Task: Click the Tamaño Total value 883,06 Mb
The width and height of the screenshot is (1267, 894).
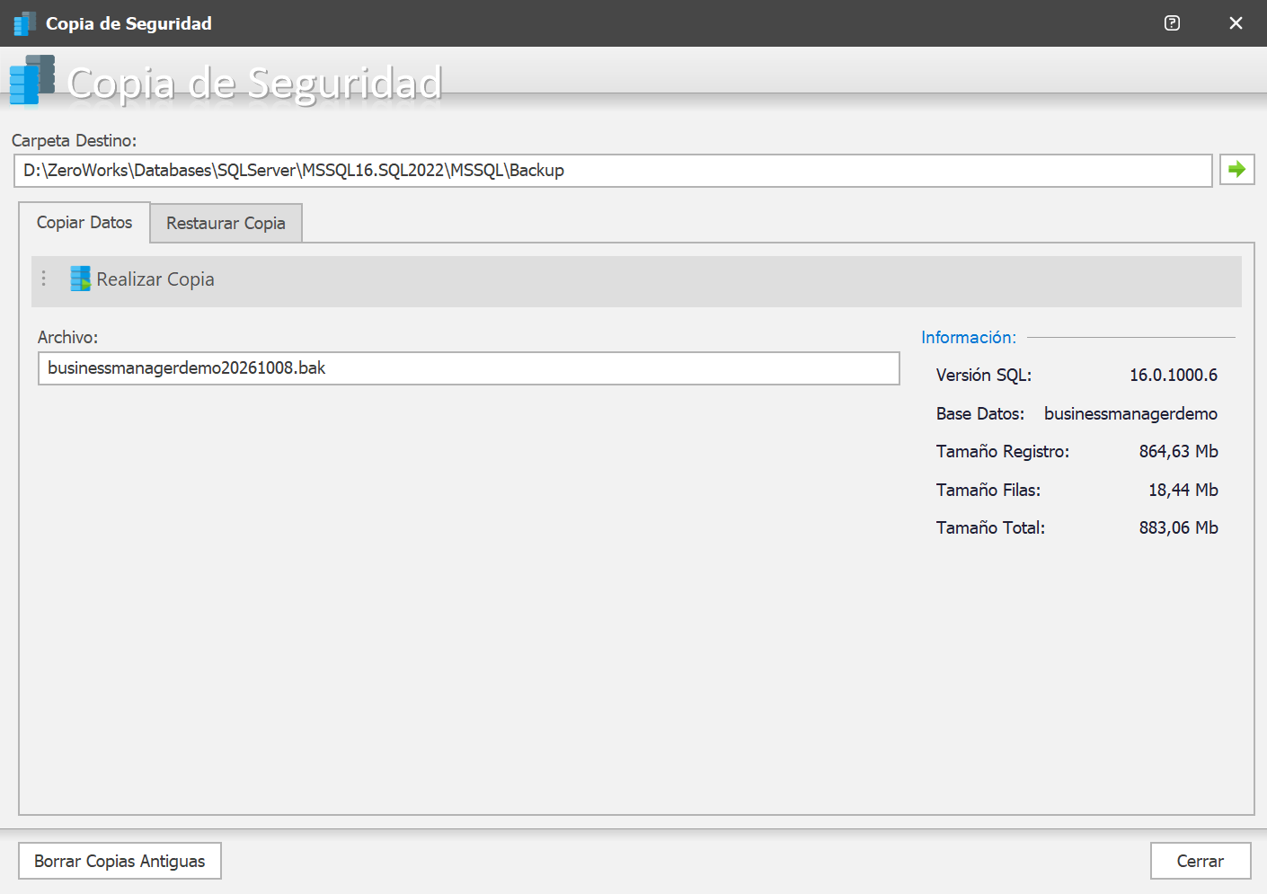Action: [x=1178, y=528]
